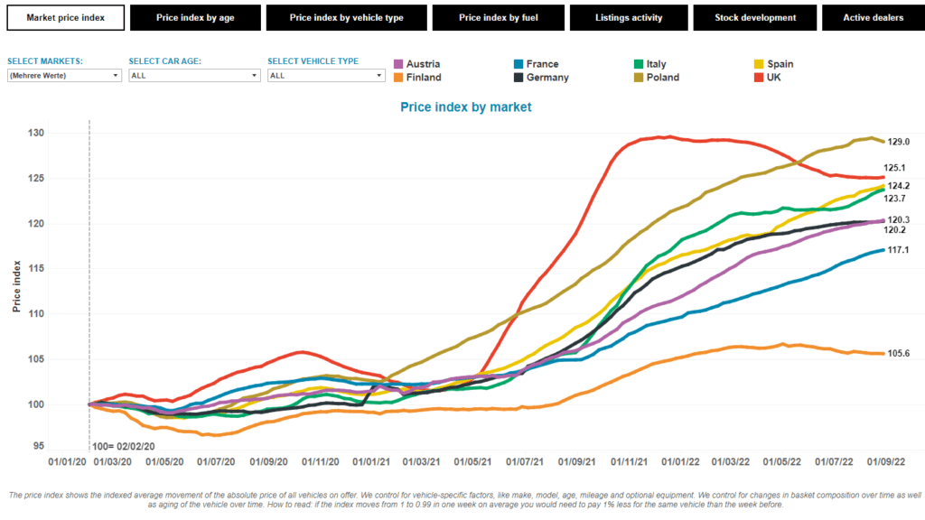Click the Market price index tab
Screen dimensions: 925x520
click(x=65, y=17)
